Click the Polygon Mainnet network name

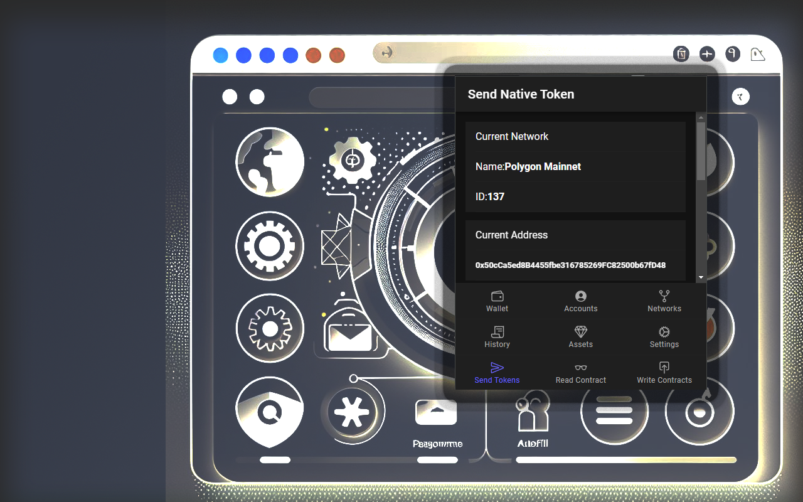pyautogui.click(x=542, y=166)
